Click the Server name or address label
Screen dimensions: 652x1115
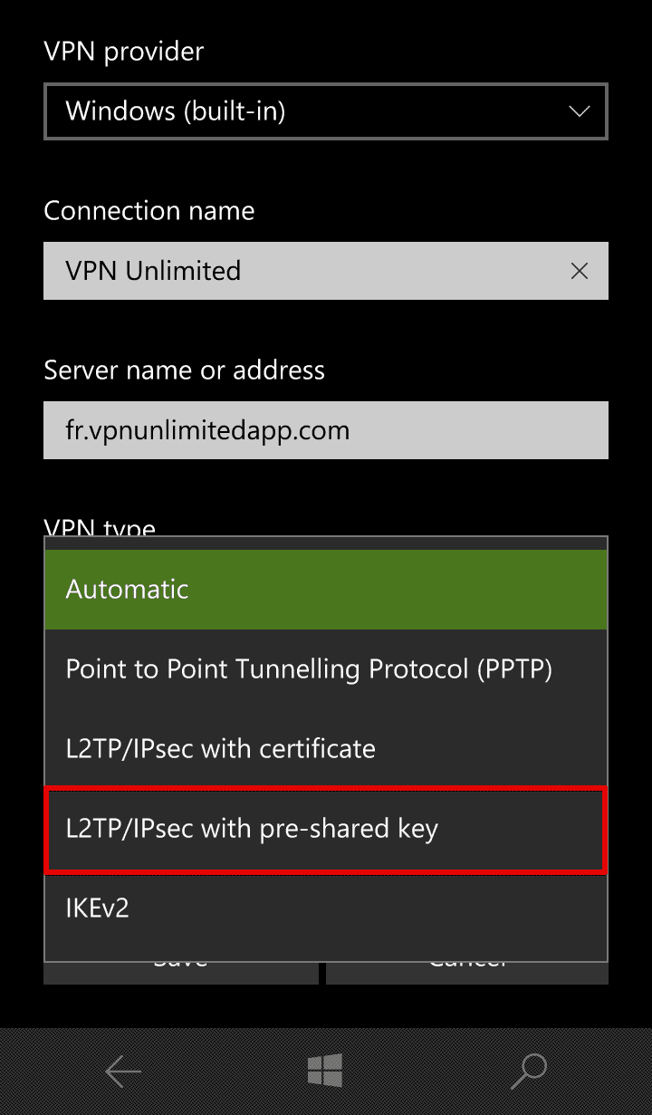click(x=185, y=370)
